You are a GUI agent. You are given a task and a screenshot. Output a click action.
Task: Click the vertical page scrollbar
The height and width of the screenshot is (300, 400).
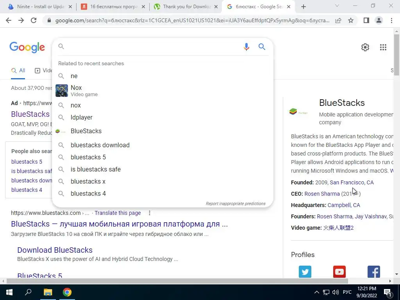pyautogui.click(x=396, y=55)
